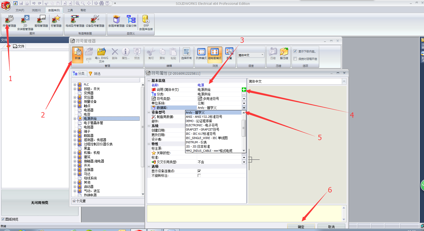Click the 属性 properties icon

(126, 54)
